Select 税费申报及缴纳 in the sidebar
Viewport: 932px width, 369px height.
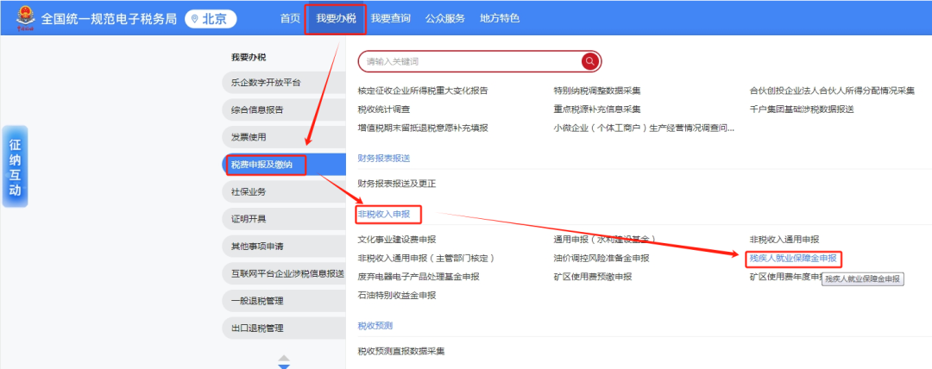265,164
